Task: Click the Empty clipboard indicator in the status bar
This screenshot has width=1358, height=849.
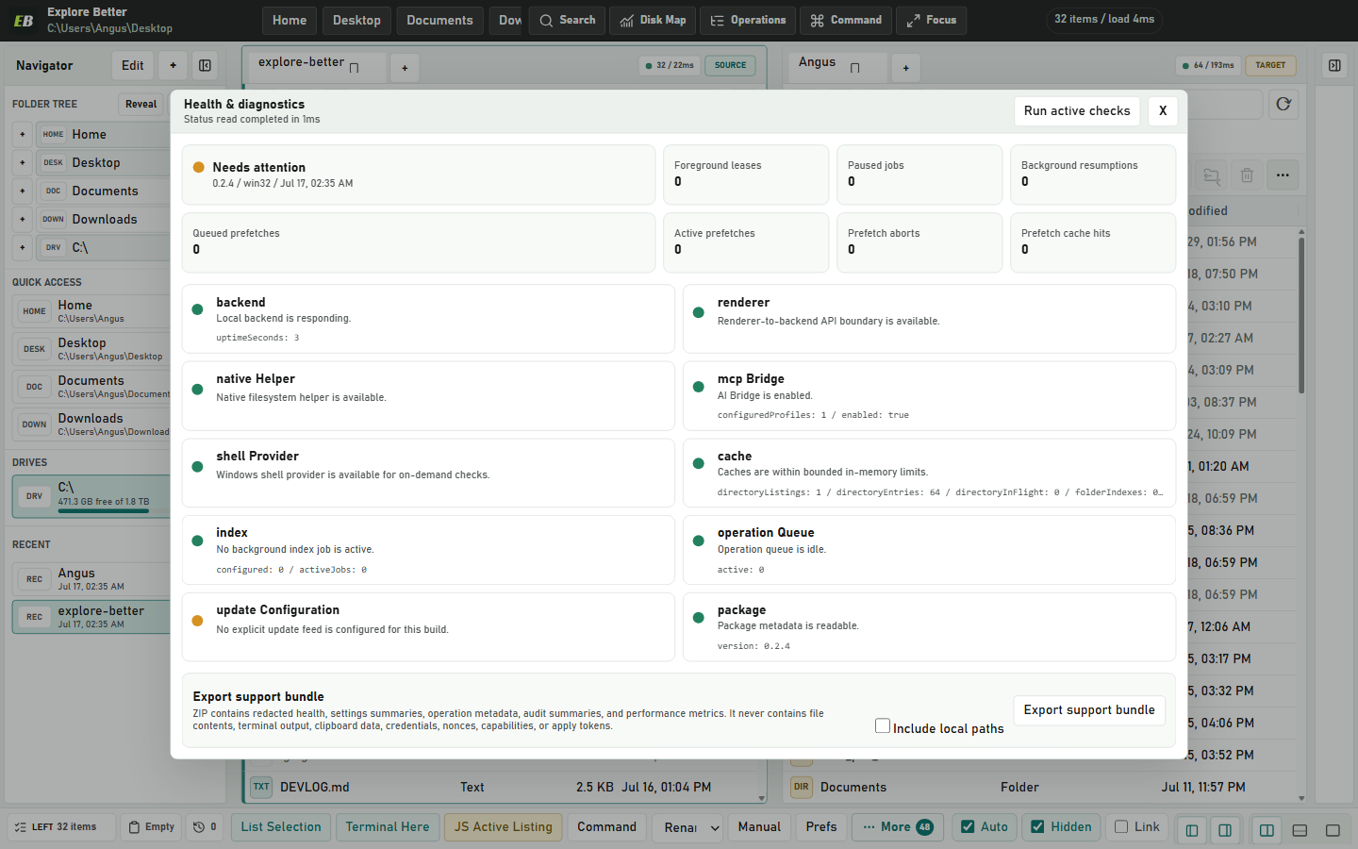Action: coord(151,827)
